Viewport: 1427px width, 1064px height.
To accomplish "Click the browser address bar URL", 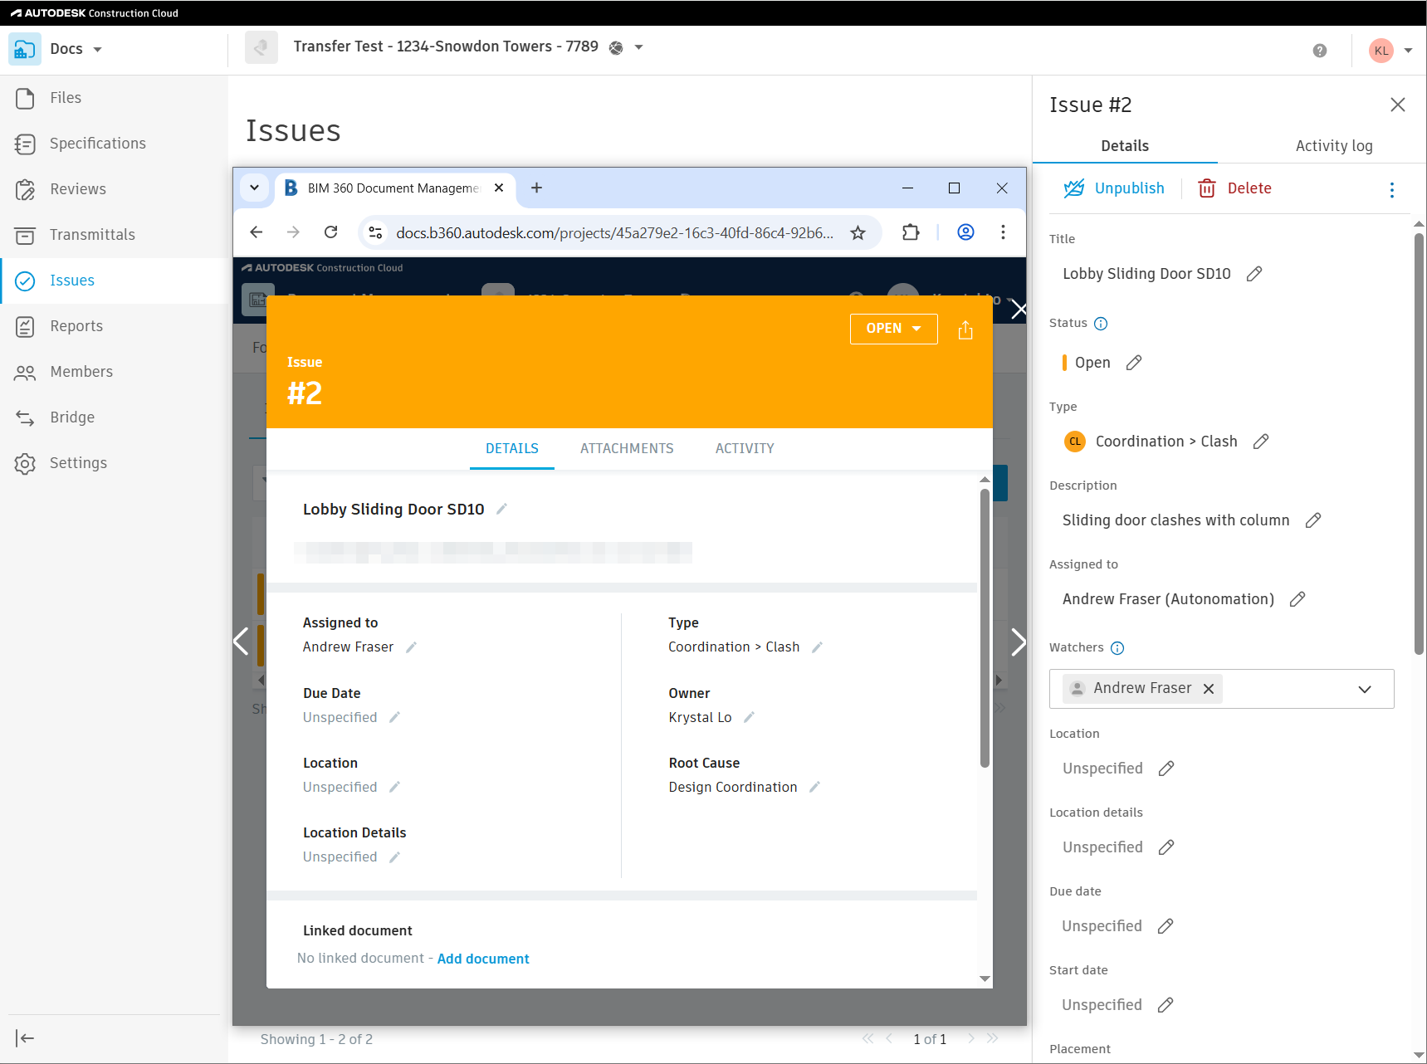I will click(x=614, y=233).
